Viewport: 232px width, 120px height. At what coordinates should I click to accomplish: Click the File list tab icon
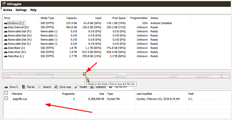(24, 87)
